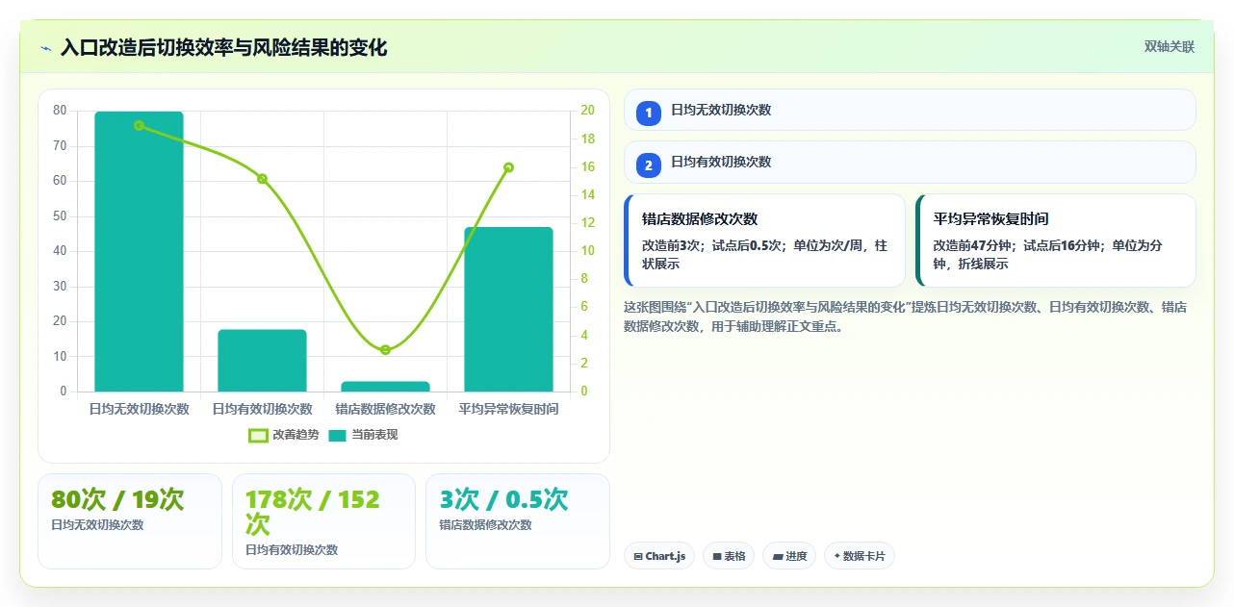Image resolution: width=1234 pixels, height=607 pixels.
Task: Click the 80次 / 19次 stat card
Action: pyautogui.click(x=130, y=520)
